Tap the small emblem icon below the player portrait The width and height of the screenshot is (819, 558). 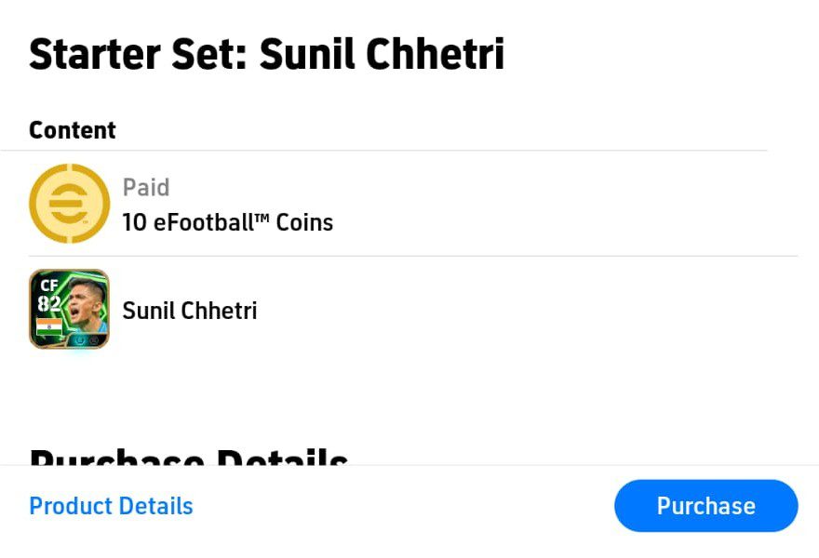click(x=80, y=339)
